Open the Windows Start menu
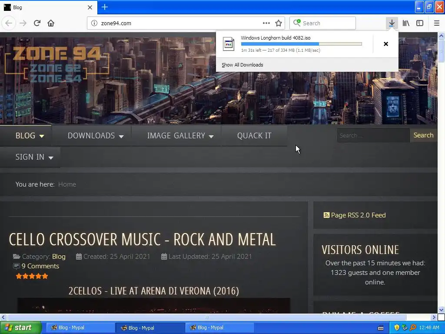 (21, 327)
